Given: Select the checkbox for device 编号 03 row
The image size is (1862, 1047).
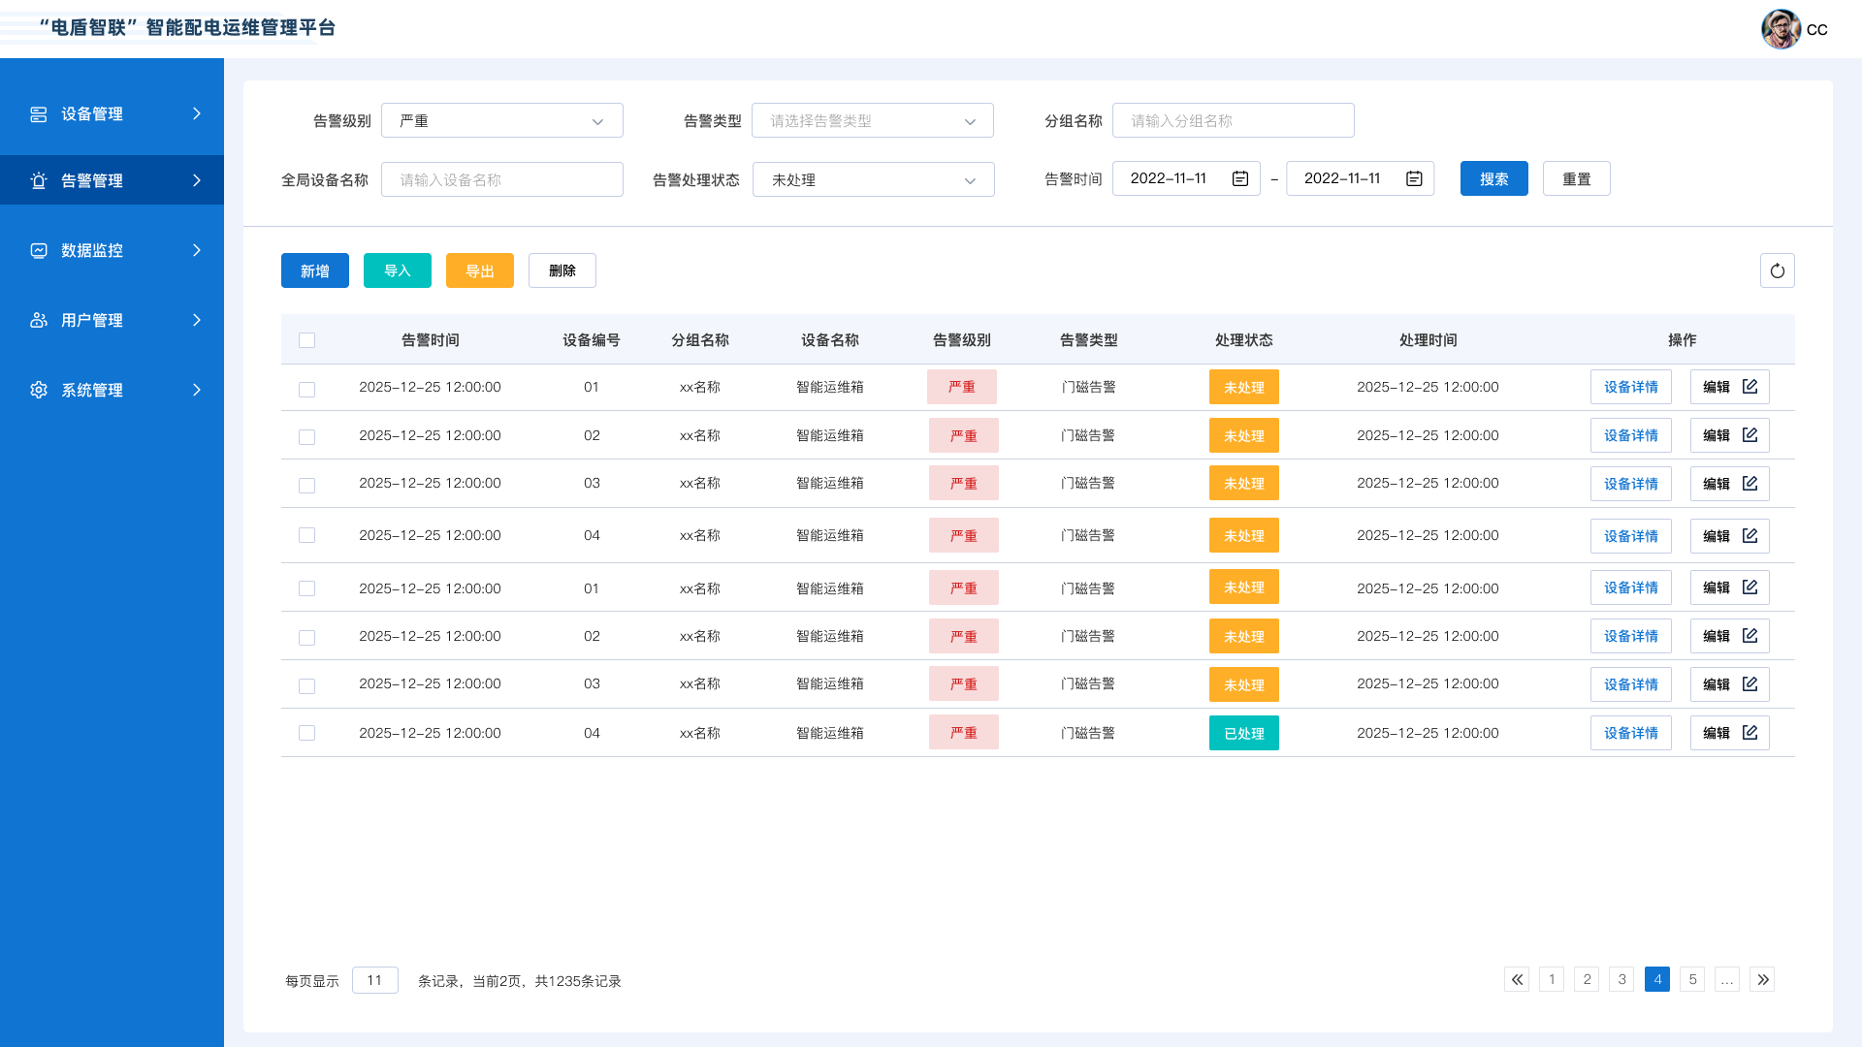Looking at the screenshot, I should tap(307, 484).
